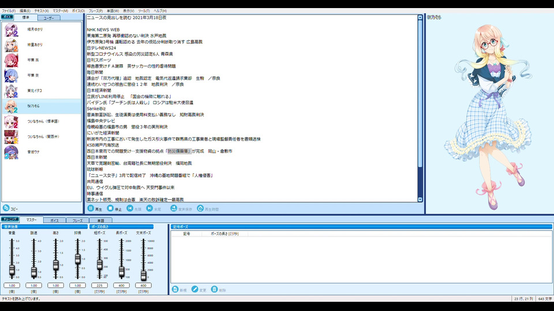Click the highlighted word 防災備蓄庫
Image resolution: width=554 pixels, height=311 pixels.
(x=179, y=151)
